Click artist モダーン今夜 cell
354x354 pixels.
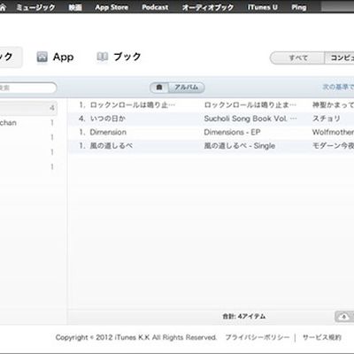point(333,146)
